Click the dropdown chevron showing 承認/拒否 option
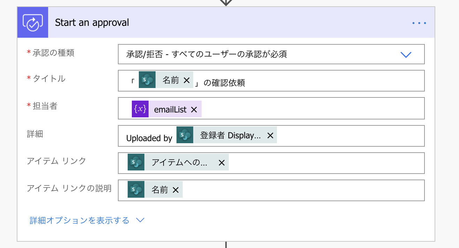This screenshot has height=248, width=459. coord(406,54)
